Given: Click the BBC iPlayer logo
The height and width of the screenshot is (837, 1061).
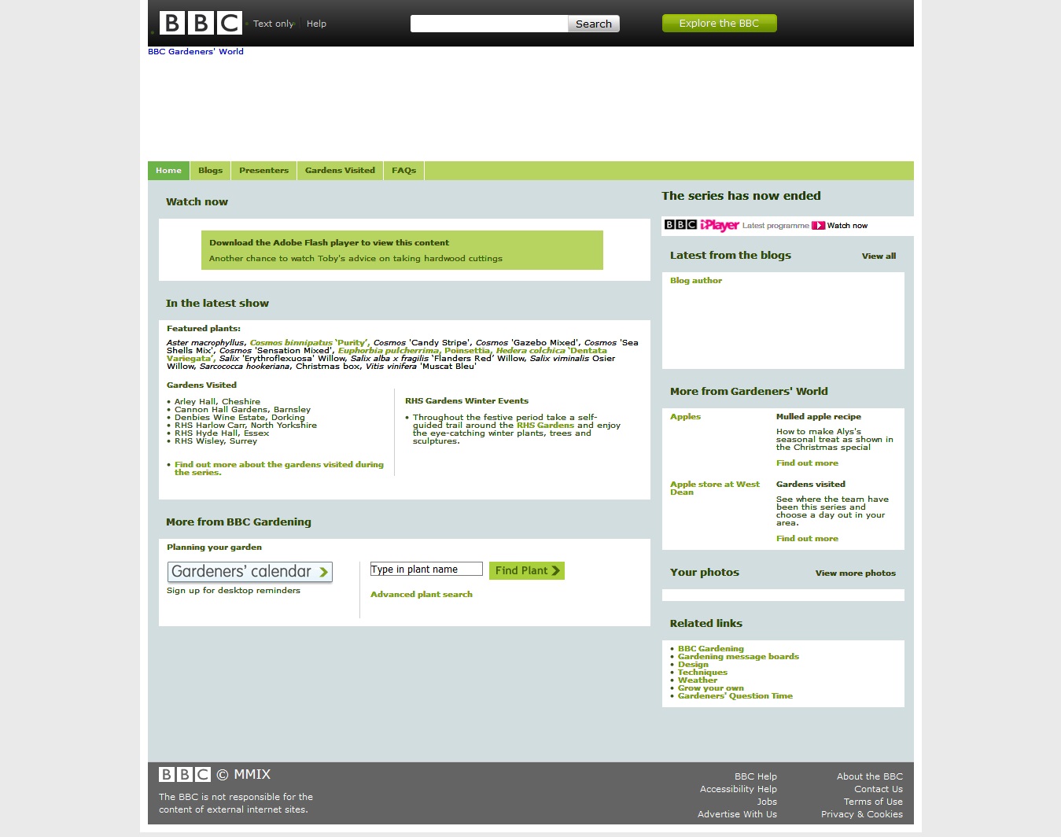Looking at the screenshot, I should click(x=702, y=225).
